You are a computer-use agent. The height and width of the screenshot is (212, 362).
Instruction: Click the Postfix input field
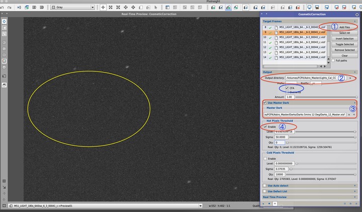[x=316, y=83]
